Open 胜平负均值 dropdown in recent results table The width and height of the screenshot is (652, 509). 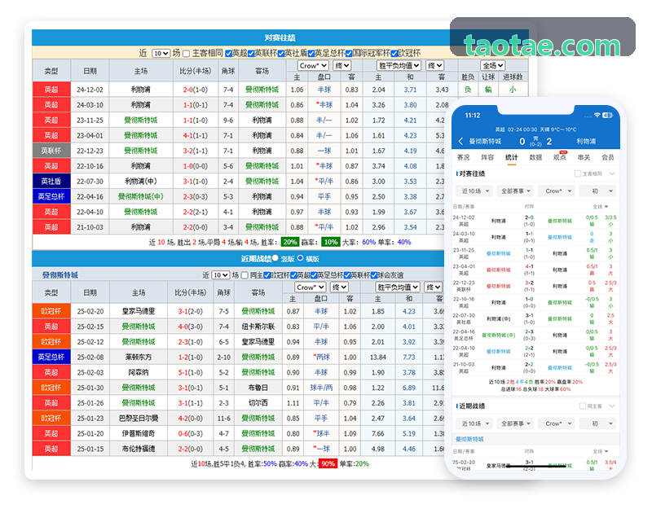[397, 287]
